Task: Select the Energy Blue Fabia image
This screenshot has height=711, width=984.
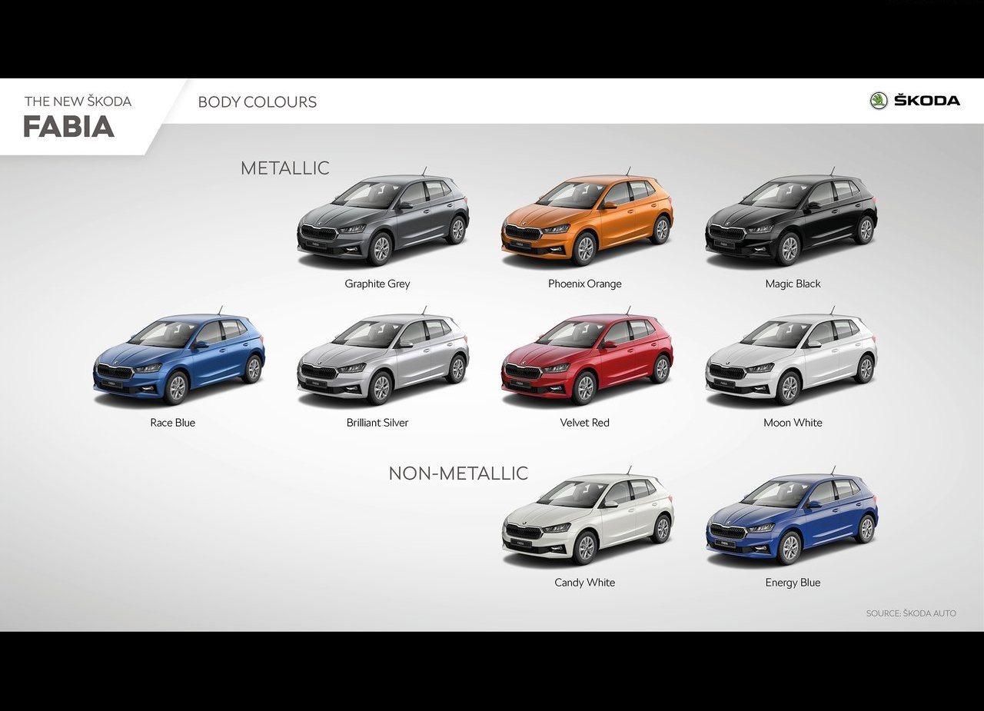Action: tap(792, 517)
